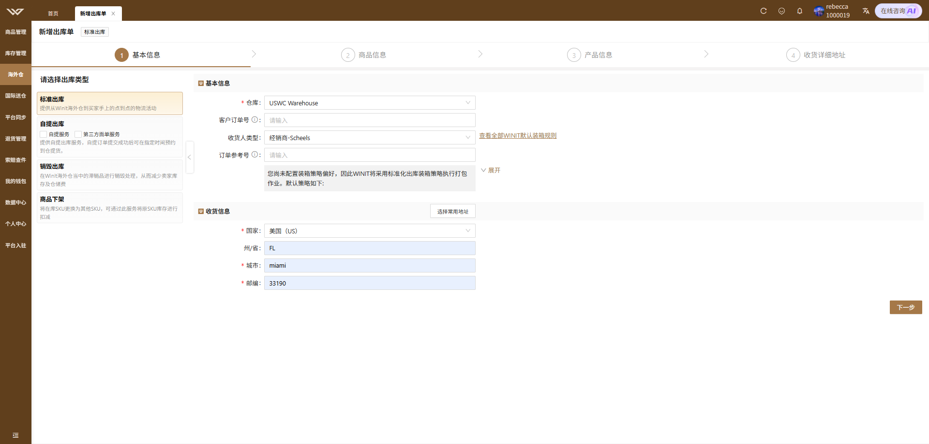Open 海外仓 in the sidebar
The image size is (929, 444).
[x=15, y=74]
